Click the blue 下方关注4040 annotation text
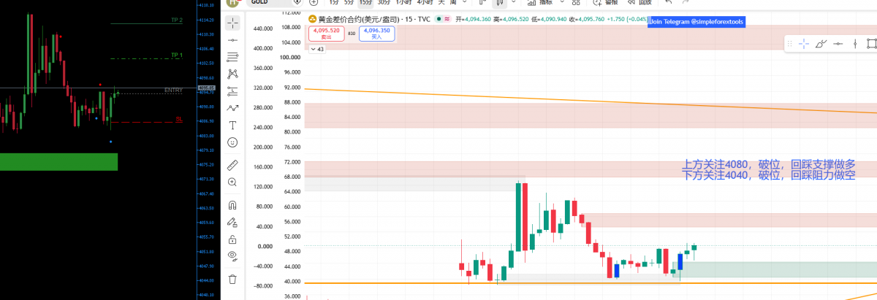The image size is (877, 300). [768, 176]
